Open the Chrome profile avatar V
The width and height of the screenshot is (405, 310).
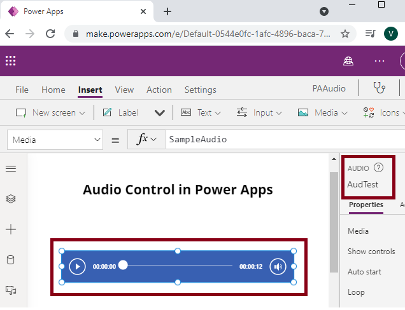tap(391, 34)
